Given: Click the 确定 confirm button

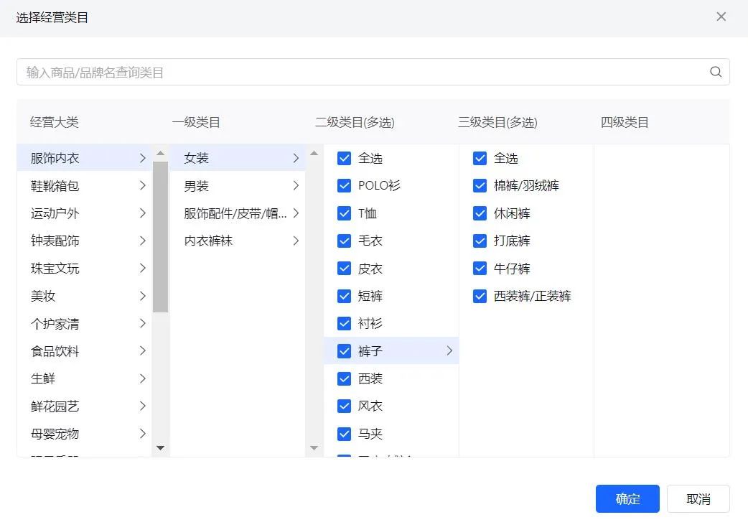Looking at the screenshot, I should (627, 498).
